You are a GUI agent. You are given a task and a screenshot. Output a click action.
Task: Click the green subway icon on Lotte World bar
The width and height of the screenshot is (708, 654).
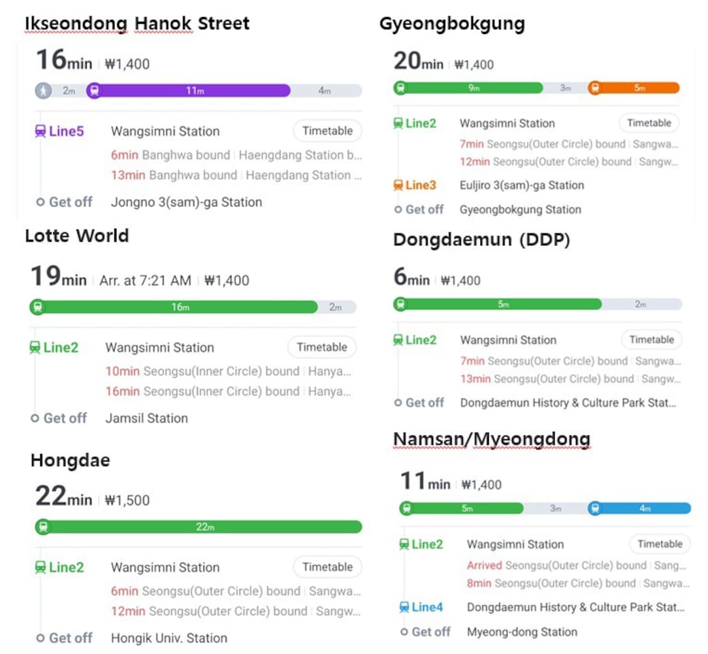[x=37, y=307]
